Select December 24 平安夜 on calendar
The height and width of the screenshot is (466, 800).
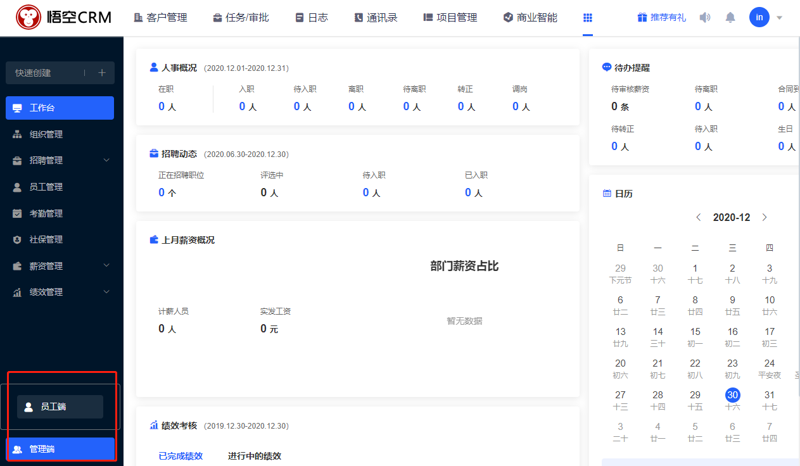(770, 368)
